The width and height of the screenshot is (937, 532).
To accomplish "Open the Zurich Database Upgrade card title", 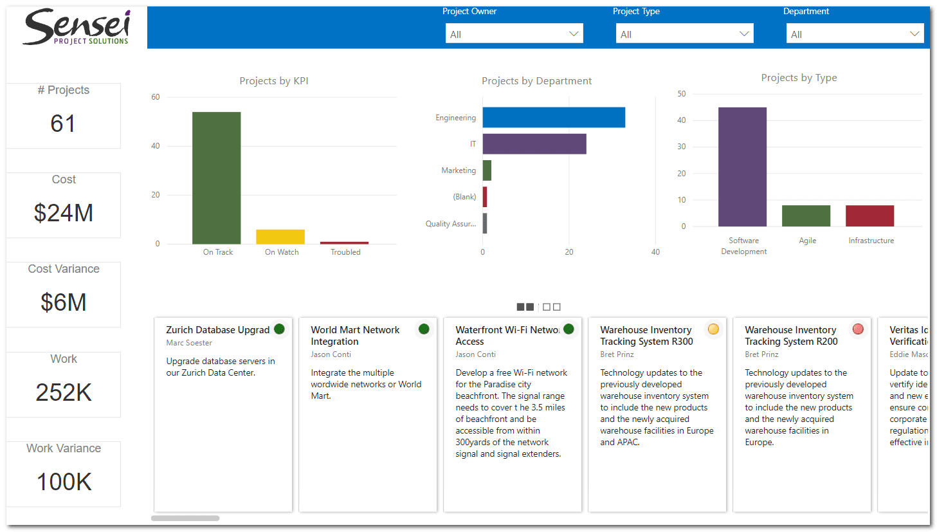I will (x=218, y=330).
